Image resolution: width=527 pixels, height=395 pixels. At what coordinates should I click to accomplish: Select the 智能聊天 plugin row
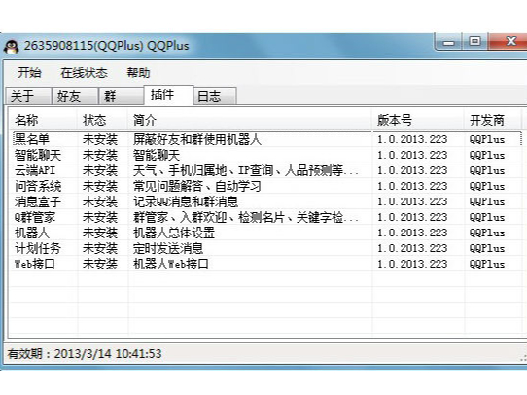tap(267, 155)
